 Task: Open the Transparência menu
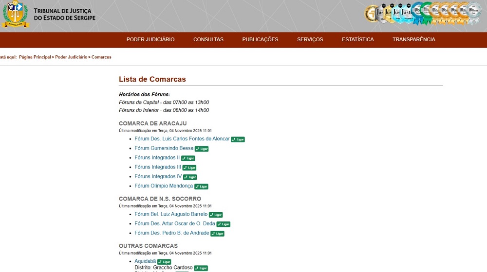(413, 40)
